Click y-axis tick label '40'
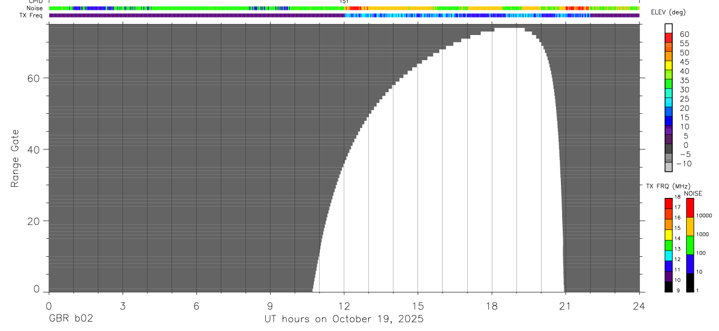Screen dimensions: 719x331 pos(35,149)
